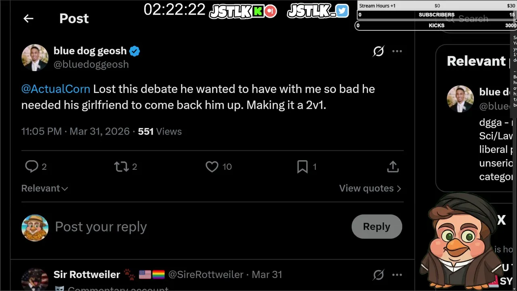Viewport: 517px width, 291px height.
Task: Repost the tweet using the retweet icon
Action: (x=122, y=167)
